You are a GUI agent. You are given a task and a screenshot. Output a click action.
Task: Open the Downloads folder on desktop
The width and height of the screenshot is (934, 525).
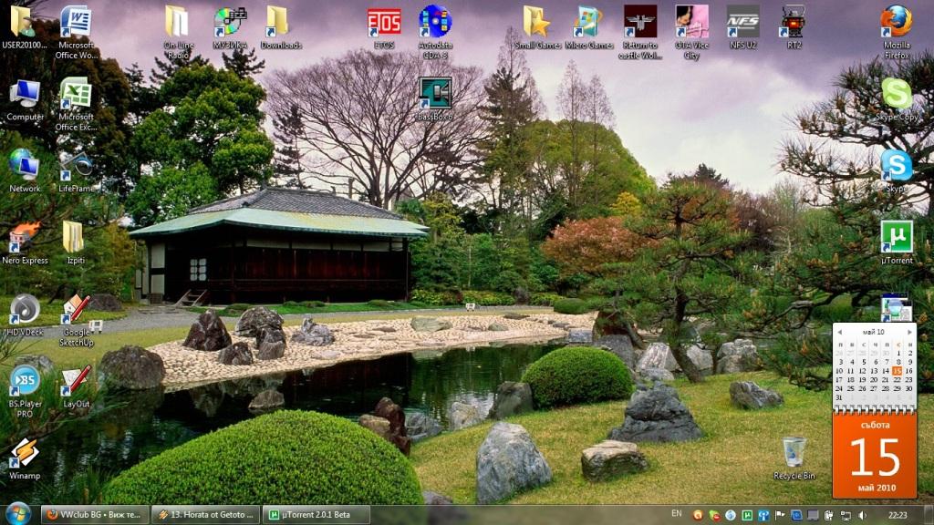(277, 22)
